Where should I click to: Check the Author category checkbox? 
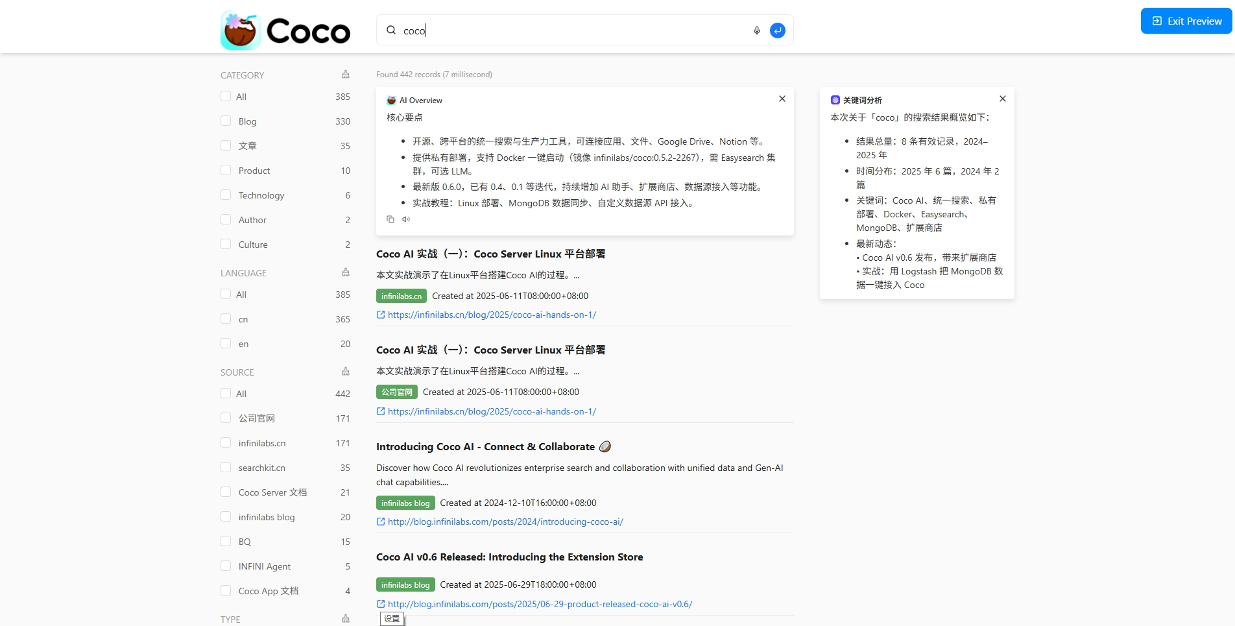[x=226, y=219]
